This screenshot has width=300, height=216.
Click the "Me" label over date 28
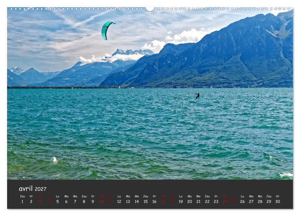(260, 196)
